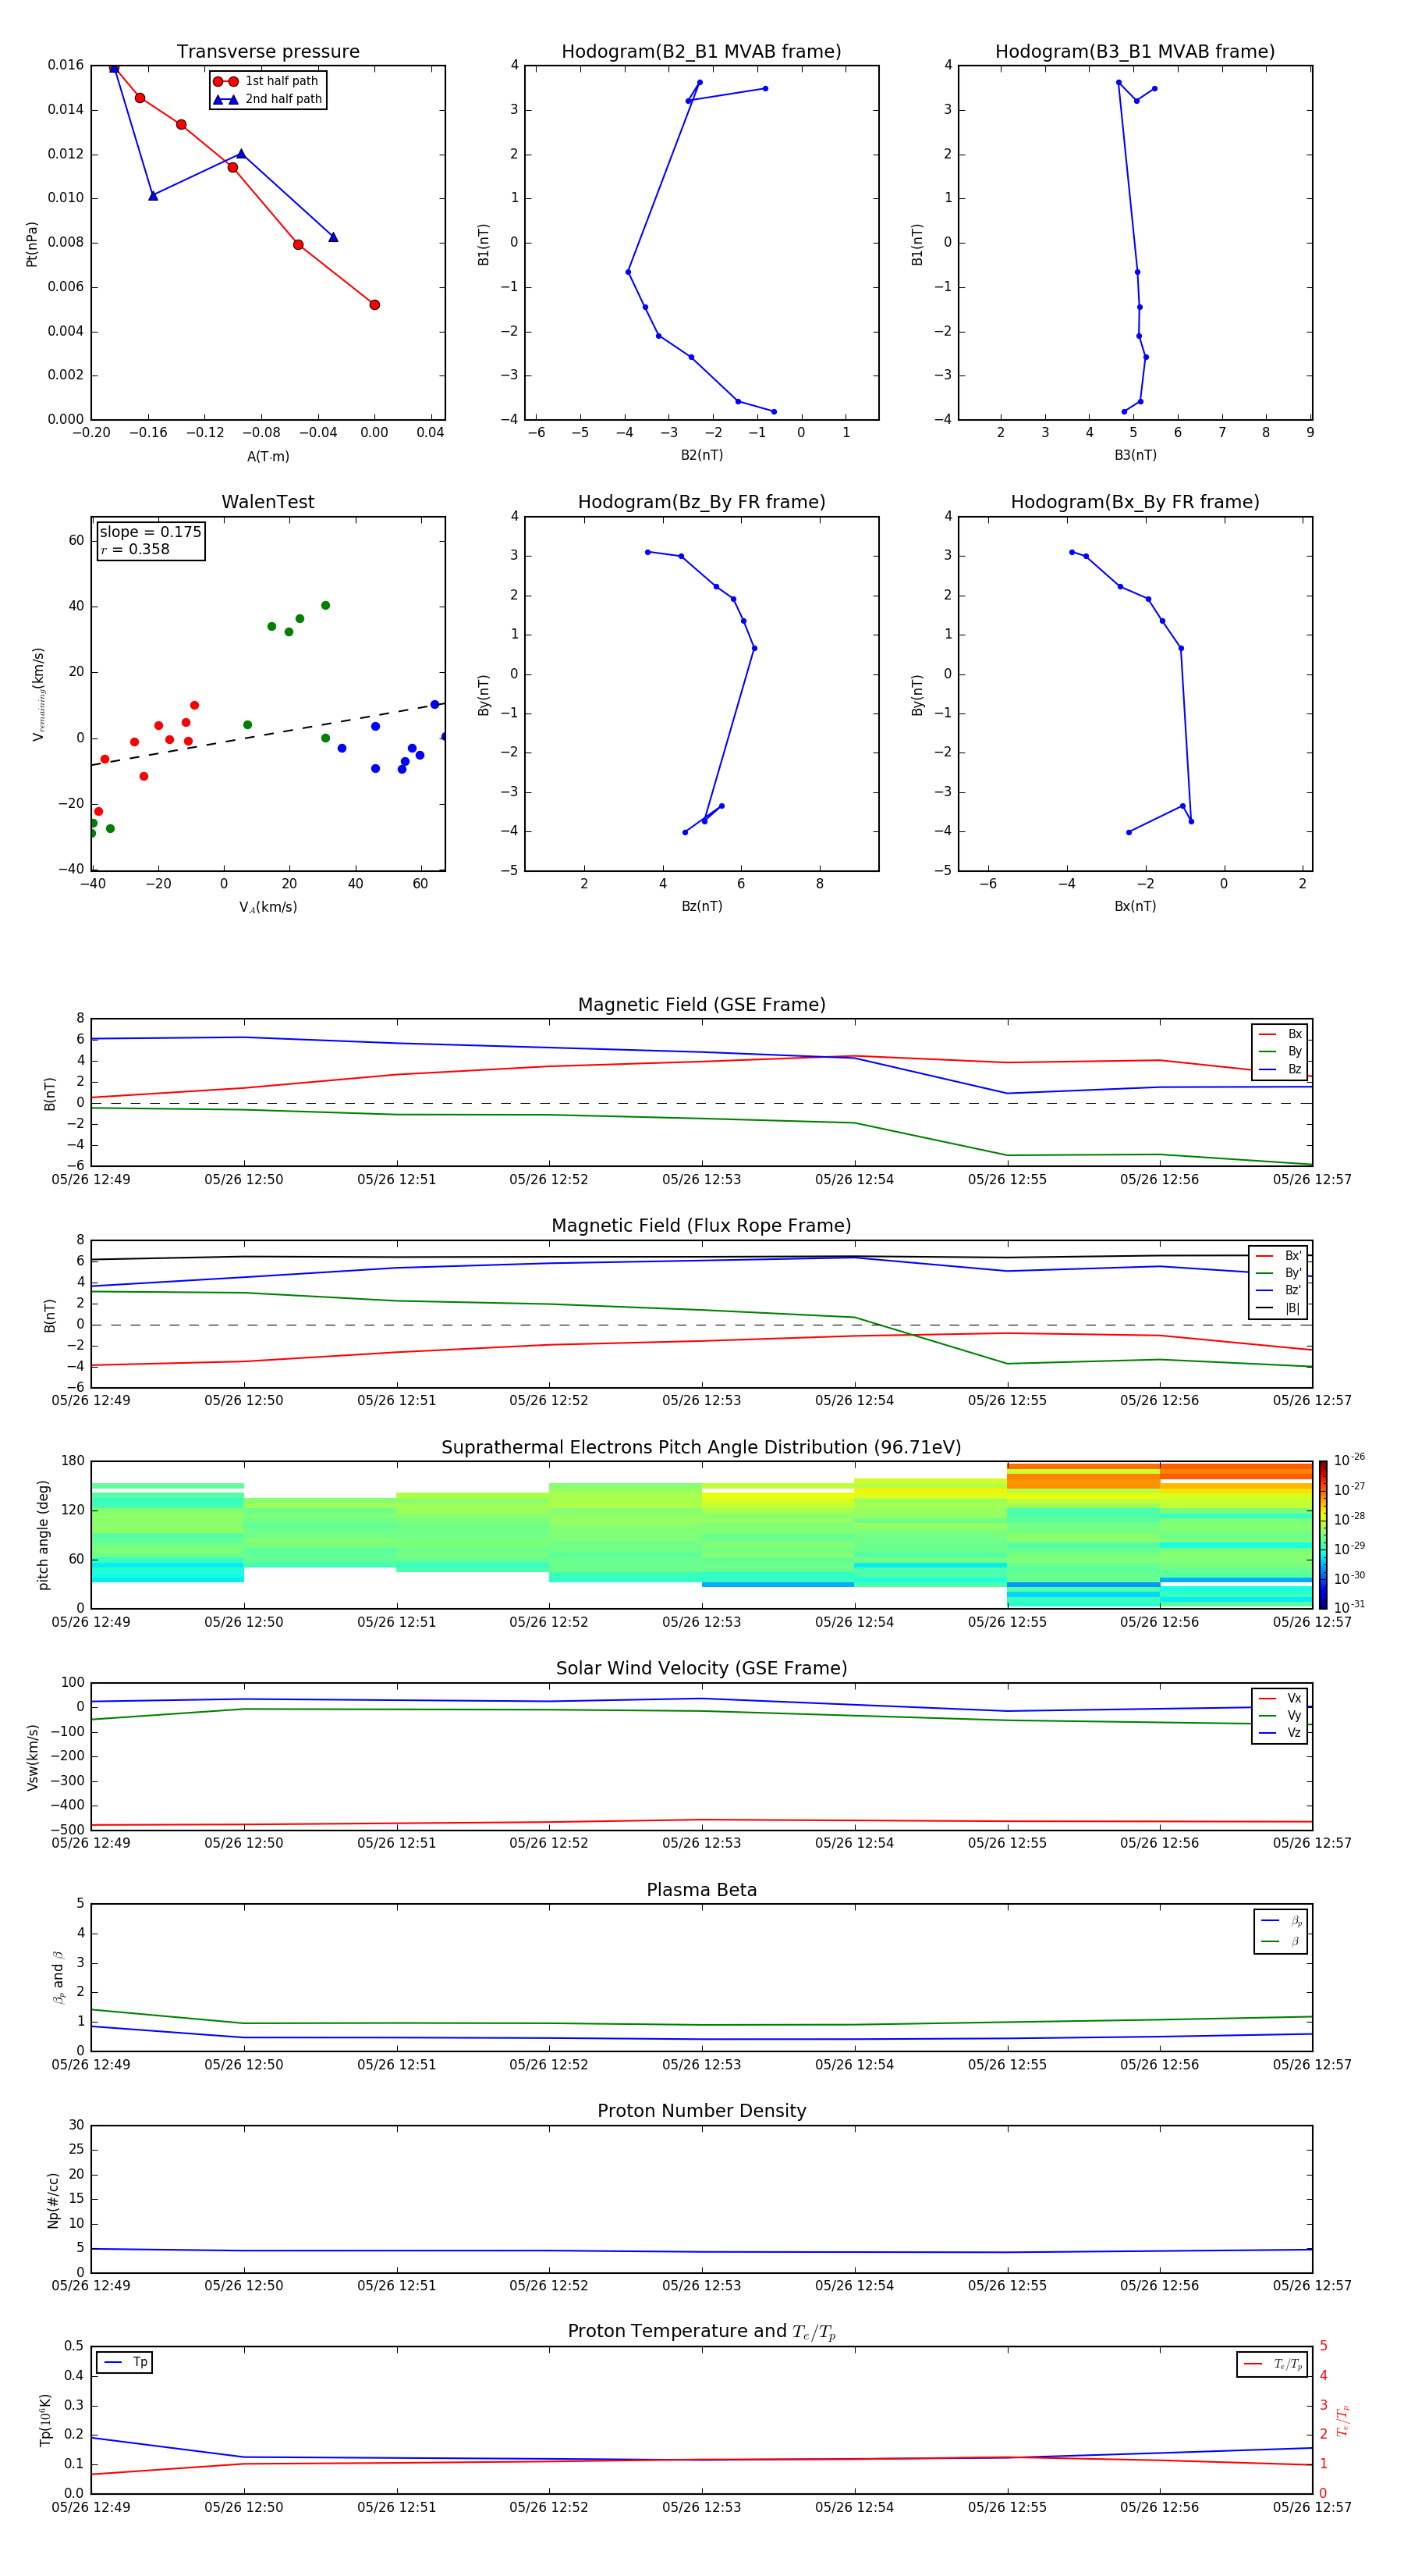Click the βp legend entry in Plasma Beta plot
The height and width of the screenshot is (2576, 1404).
(1281, 1921)
